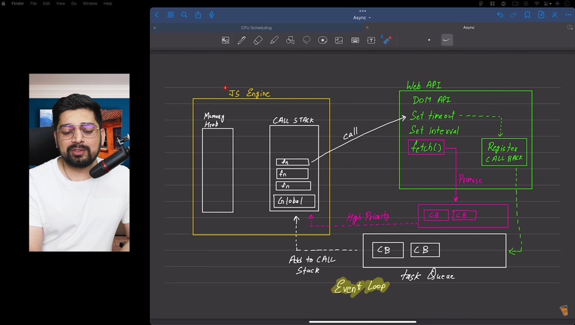Switch to the CPU Scheduling tab
This screenshot has height=325, width=575.
(x=256, y=28)
